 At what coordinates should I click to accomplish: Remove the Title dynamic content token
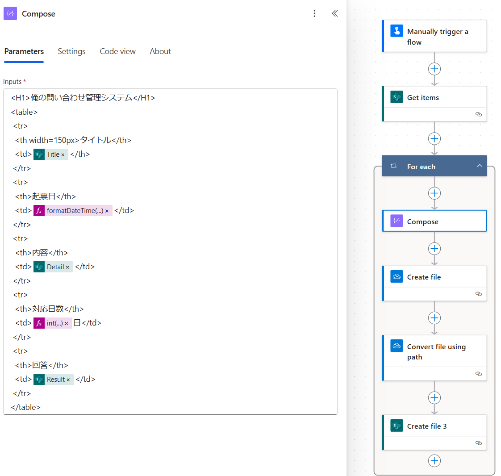63,155
